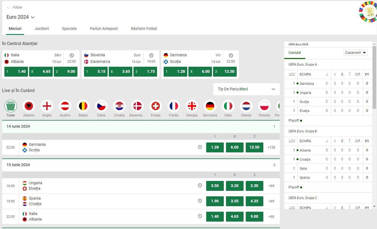Click Albania row in Grupa B standings

[328, 150]
